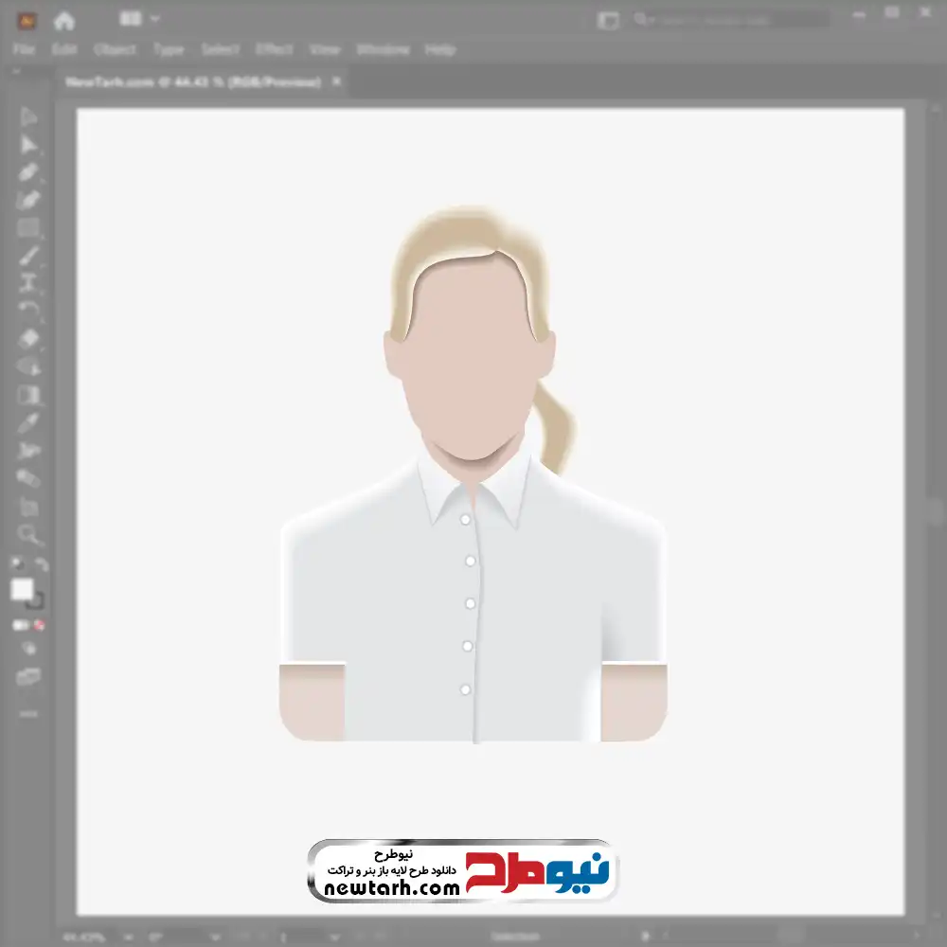Image resolution: width=947 pixels, height=947 pixels.
Task: Open the Arrange Documents icon
Action: 130,19
